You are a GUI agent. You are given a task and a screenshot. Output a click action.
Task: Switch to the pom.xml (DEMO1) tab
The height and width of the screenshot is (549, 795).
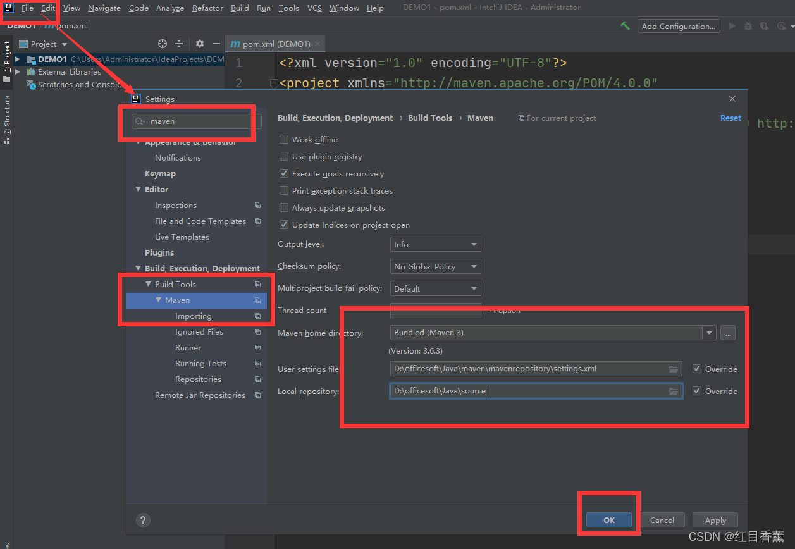tap(276, 44)
